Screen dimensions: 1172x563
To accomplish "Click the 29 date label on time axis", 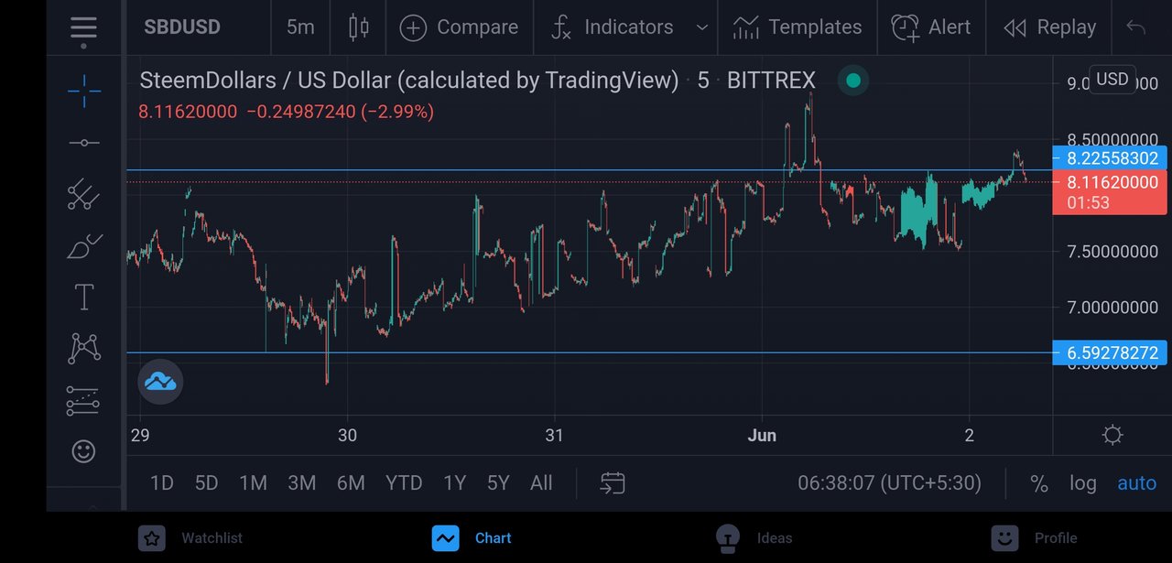I will coord(140,435).
